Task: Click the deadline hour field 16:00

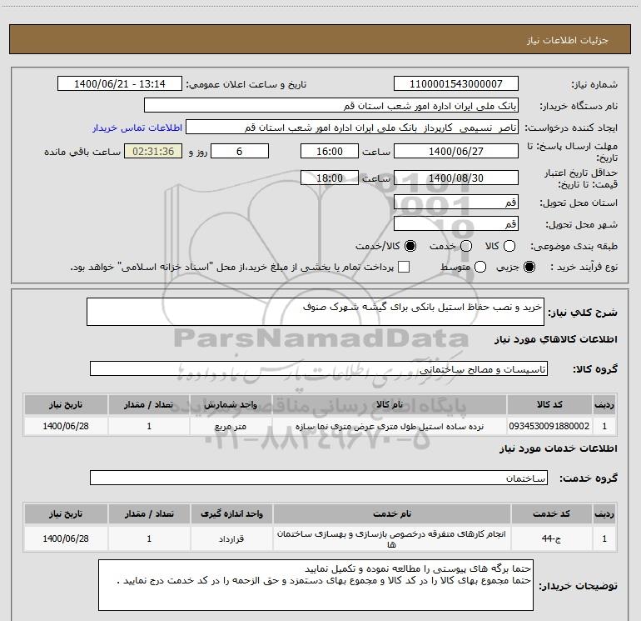Action: [x=330, y=151]
